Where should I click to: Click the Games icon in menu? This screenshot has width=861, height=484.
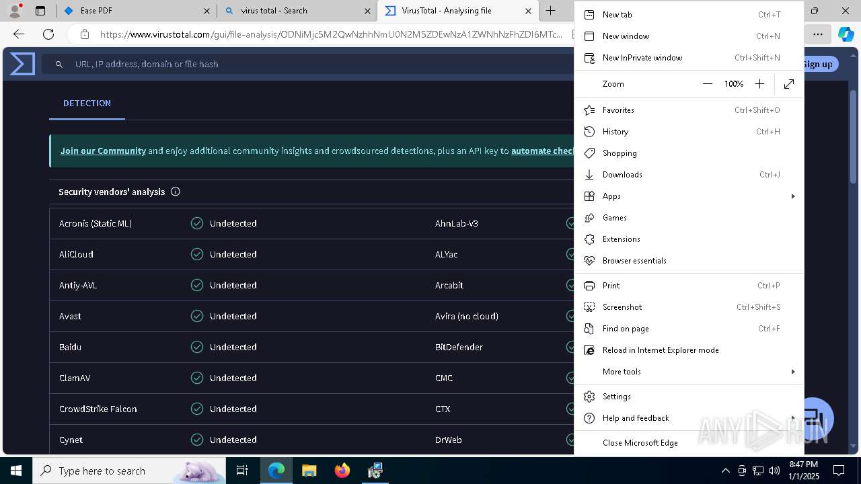point(589,218)
